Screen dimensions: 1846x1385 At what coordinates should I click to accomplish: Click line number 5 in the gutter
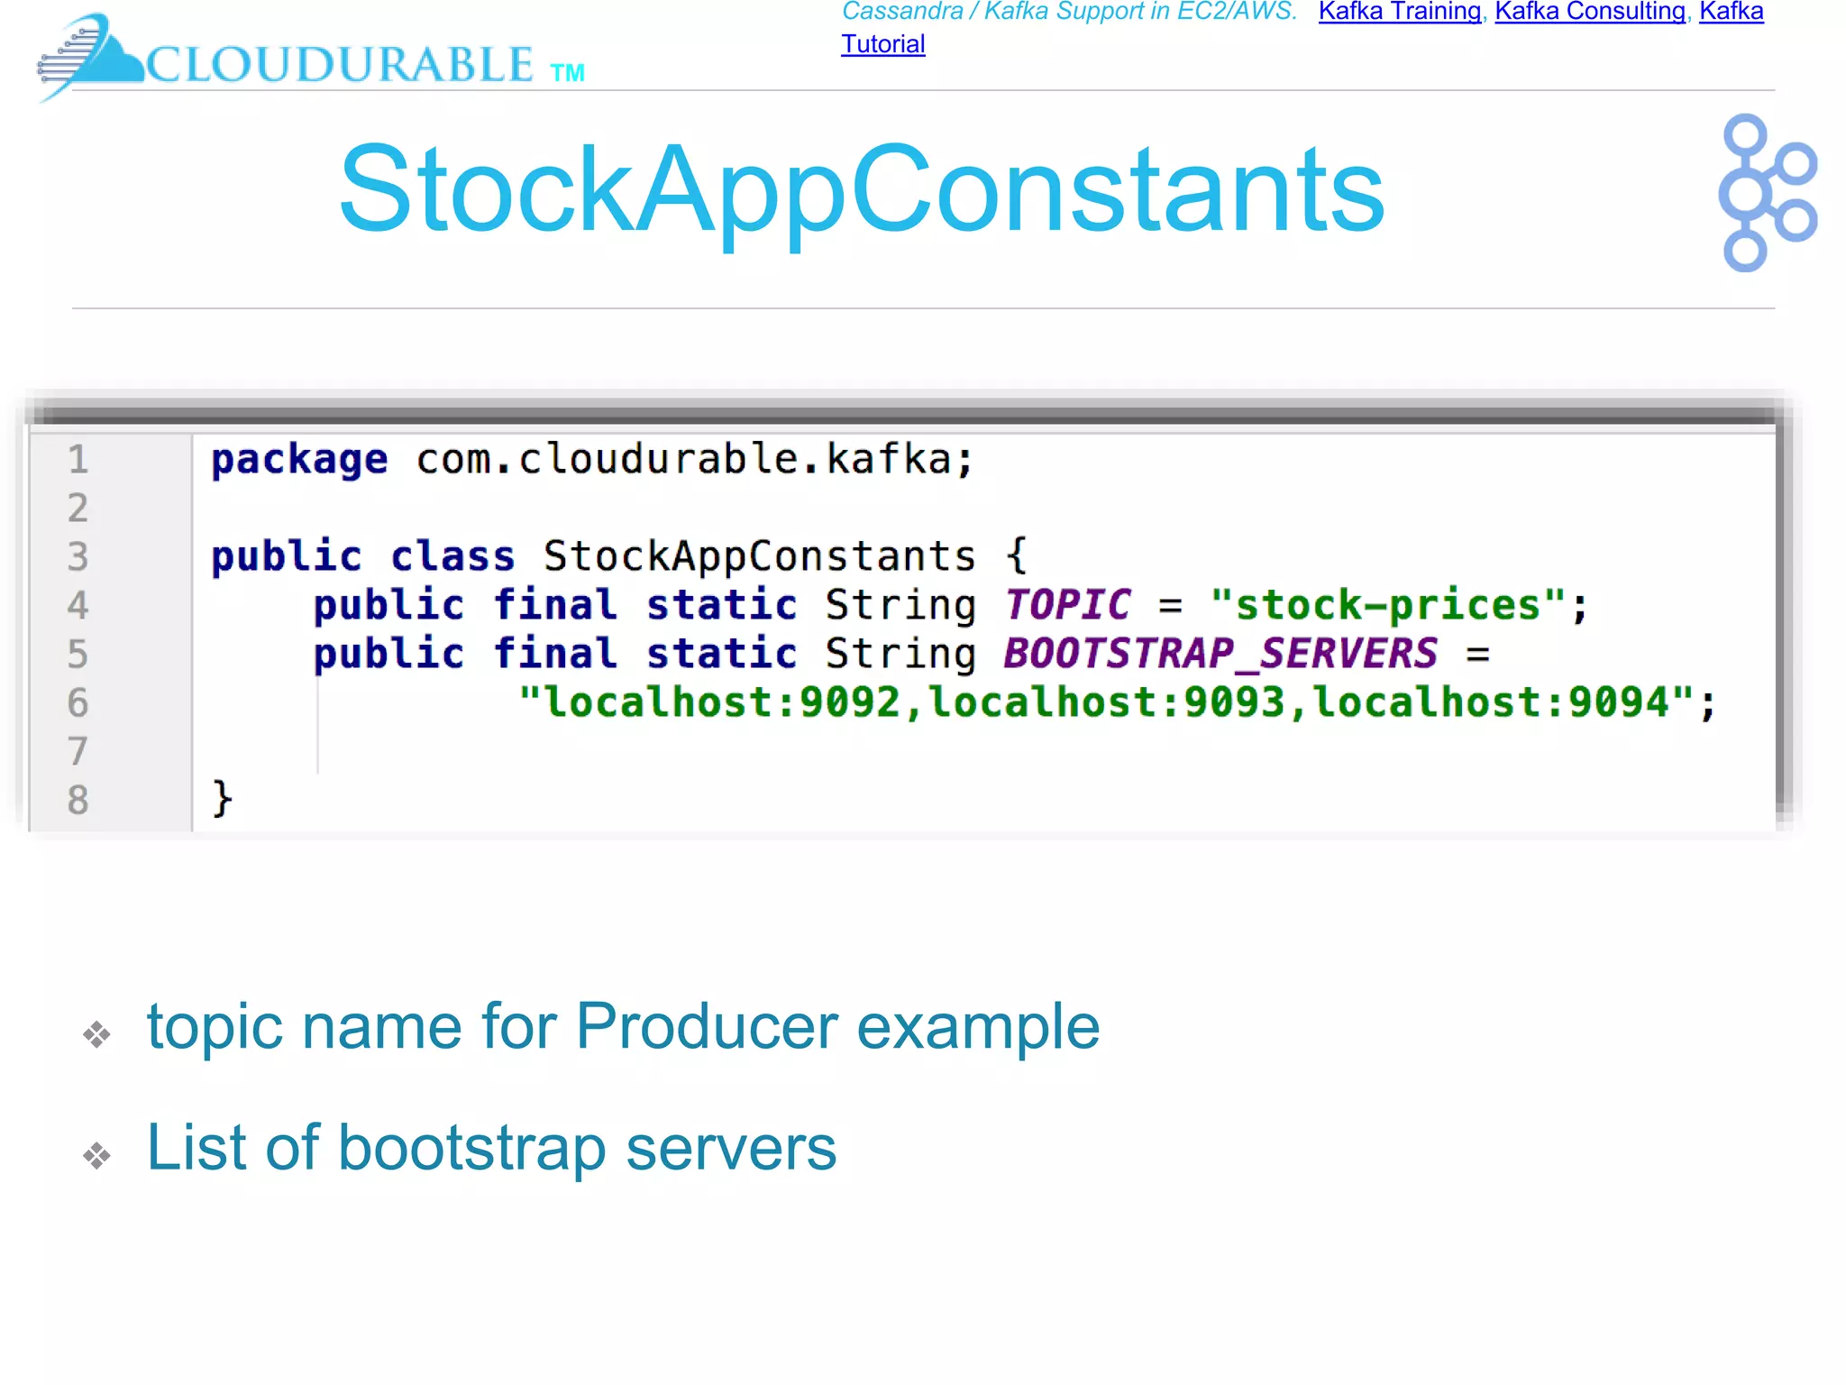78,654
